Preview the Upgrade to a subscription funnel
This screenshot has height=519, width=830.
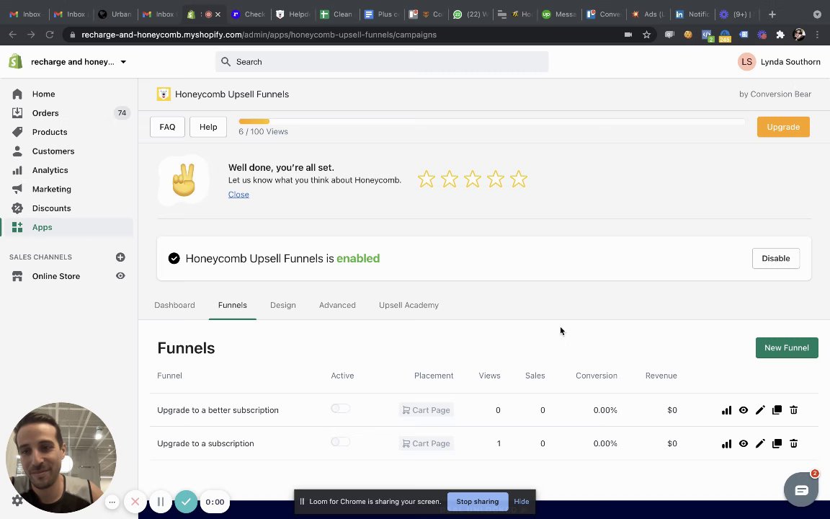[744, 443]
